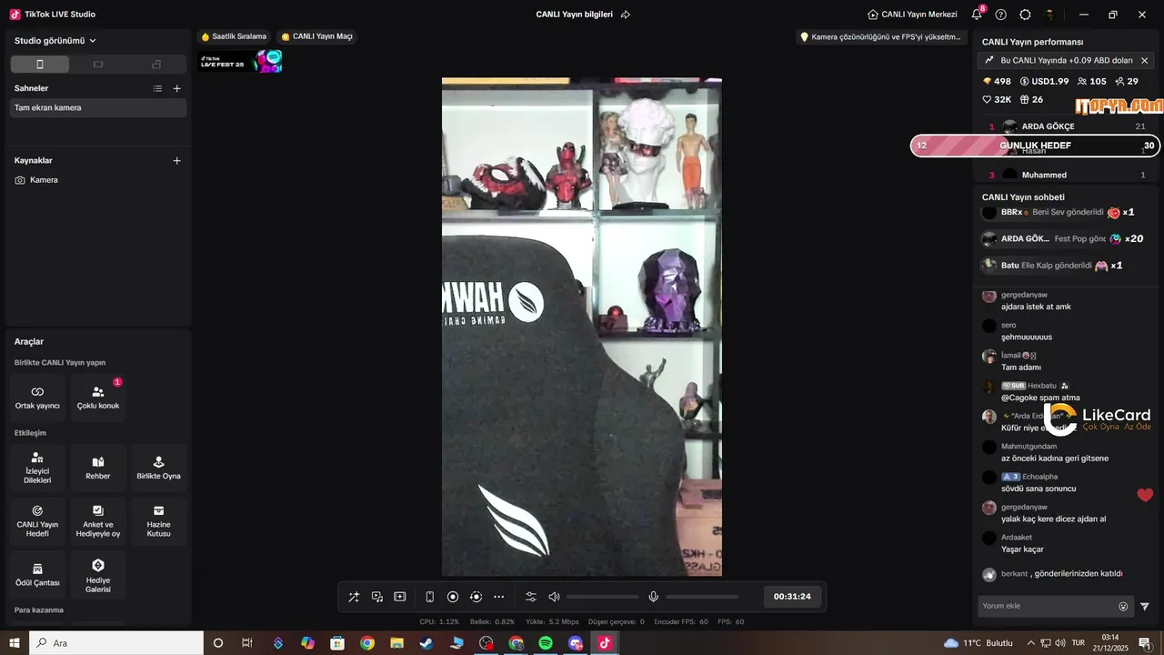Screen dimensions: 1164x655
Task: Open the help question mark icon
Action: pos(1001,15)
